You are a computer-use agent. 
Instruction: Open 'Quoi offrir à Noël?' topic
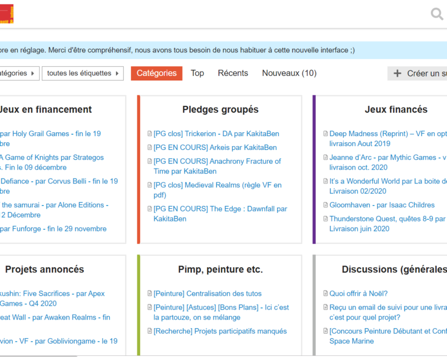pos(358,294)
